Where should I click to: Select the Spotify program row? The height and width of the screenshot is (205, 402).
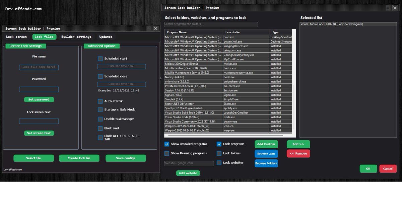tap(228, 108)
